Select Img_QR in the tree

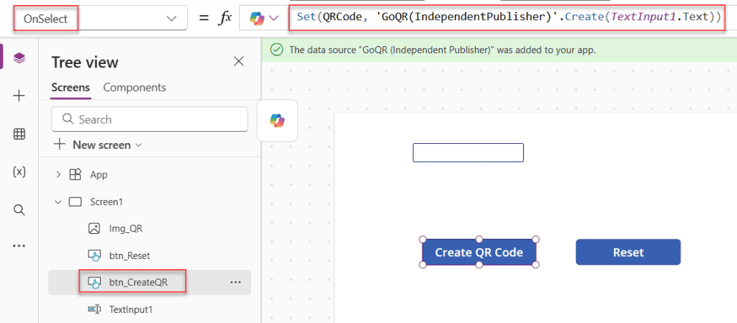[125, 229]
